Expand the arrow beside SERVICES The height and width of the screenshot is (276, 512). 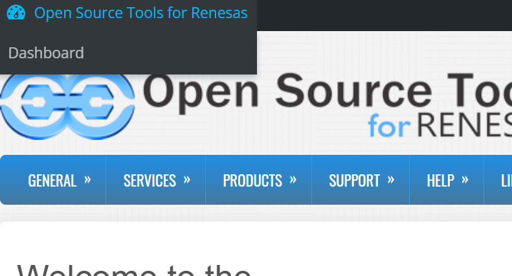(x=187, y=179)
